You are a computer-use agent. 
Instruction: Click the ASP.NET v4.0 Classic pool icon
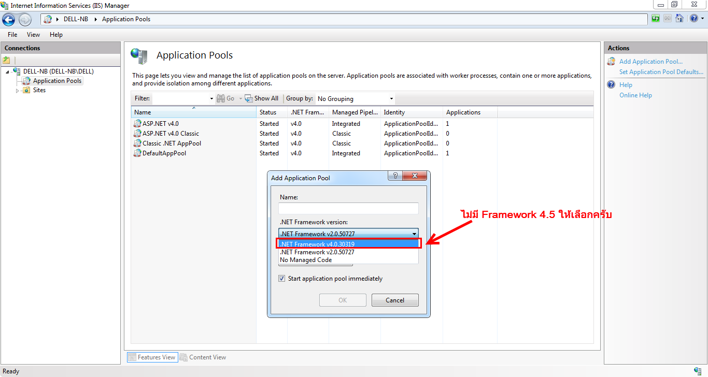click(x=137, y=134)
